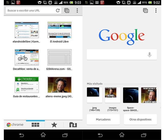Tap Back navigation button on right screen
165x140 pixels.
point(100,135)
